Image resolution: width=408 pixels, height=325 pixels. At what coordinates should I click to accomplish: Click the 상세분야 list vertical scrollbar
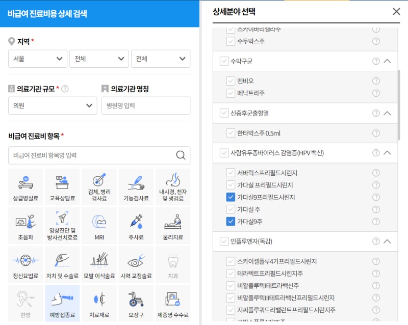[x=399, y=105]
